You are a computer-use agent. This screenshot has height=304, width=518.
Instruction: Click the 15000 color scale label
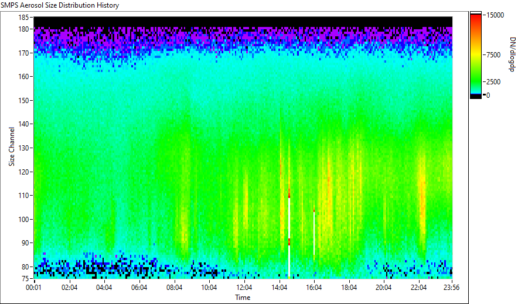click(495, 15)
